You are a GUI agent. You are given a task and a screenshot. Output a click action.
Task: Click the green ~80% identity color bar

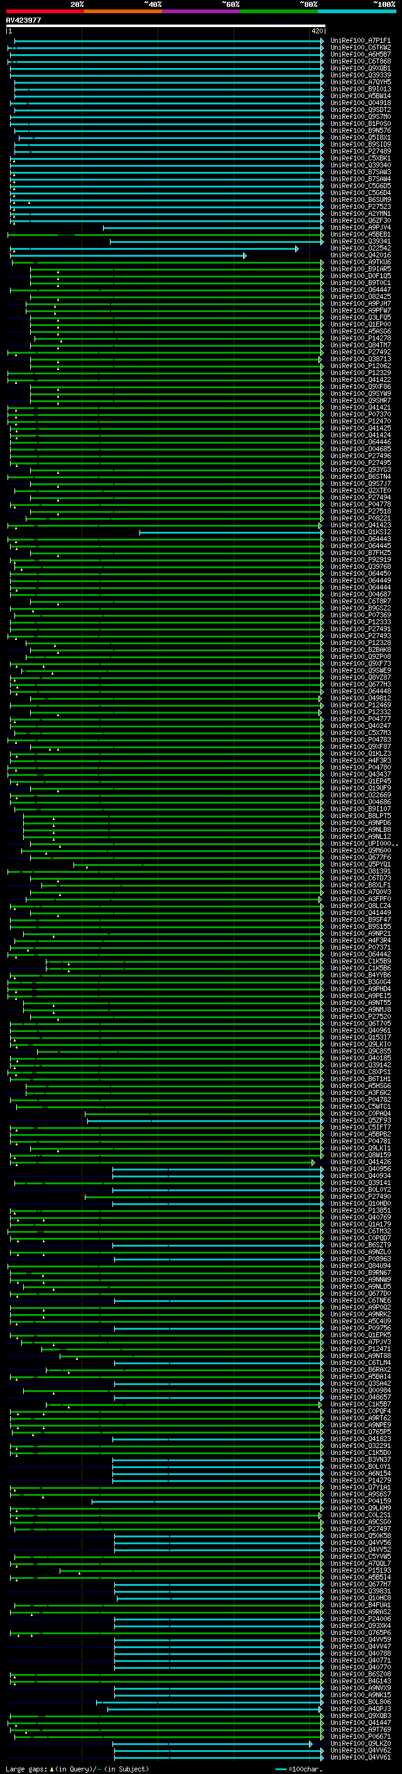(x=279, y=11)
